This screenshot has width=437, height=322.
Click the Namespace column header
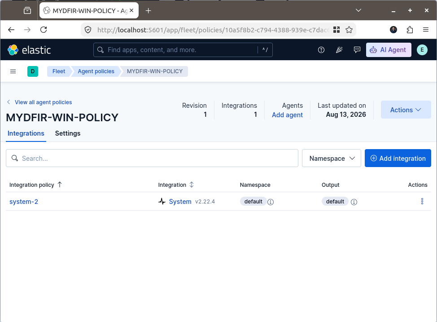point(255,185)
